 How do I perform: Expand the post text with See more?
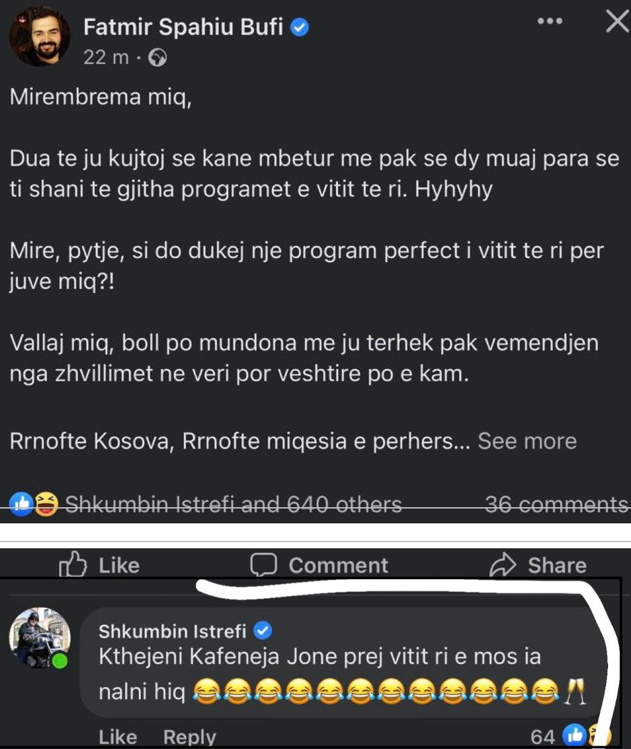(527, 441)
